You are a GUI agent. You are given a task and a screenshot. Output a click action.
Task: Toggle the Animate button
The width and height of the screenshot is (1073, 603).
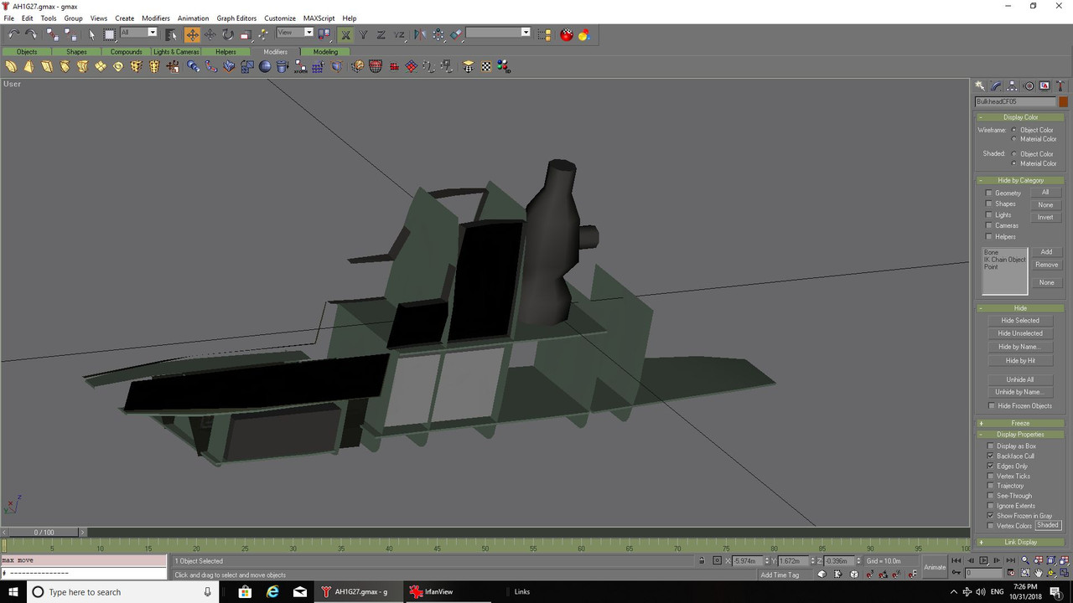[935, 567]
